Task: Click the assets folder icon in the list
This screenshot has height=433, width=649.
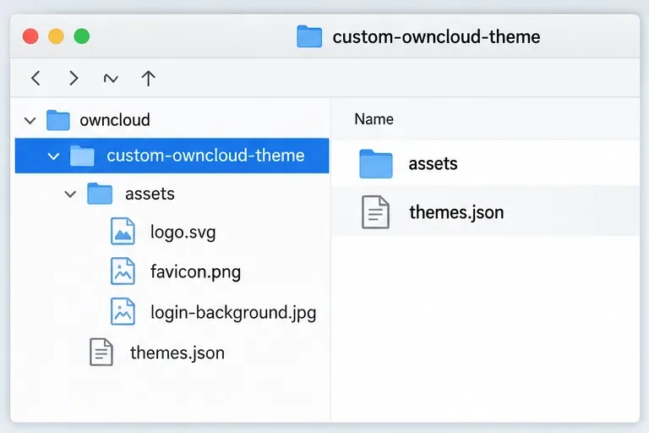Action: [376, 164]
